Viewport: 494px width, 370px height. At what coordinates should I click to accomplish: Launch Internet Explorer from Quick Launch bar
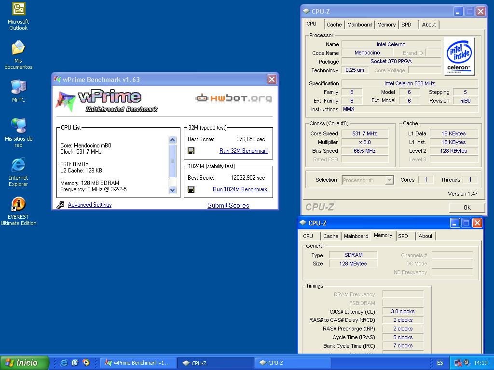tap(64, 362)
